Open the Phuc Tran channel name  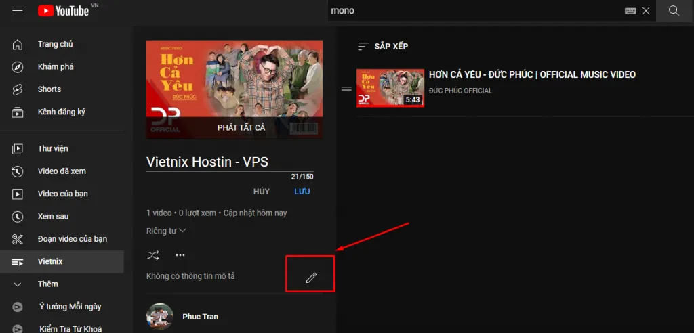[x=200, y=317]
